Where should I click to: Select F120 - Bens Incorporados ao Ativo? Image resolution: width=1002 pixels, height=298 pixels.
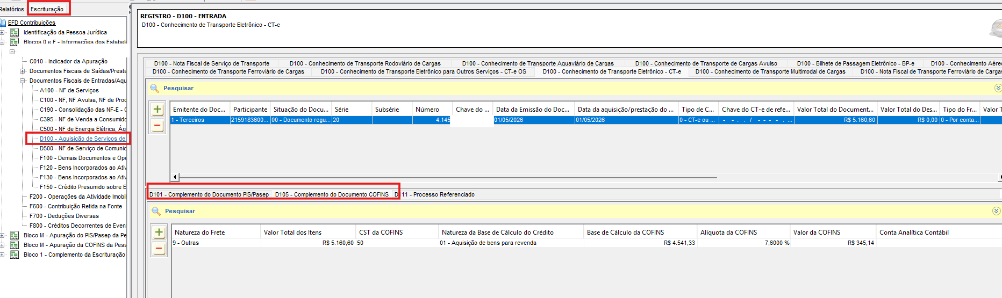[x=83, y=168]
